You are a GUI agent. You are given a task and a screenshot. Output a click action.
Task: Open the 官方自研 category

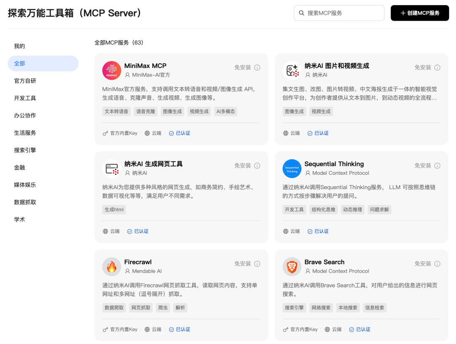[x=43, y=81]
